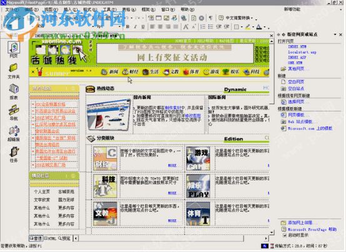Click the refresh page icon in toolbar

coord(193,18)
